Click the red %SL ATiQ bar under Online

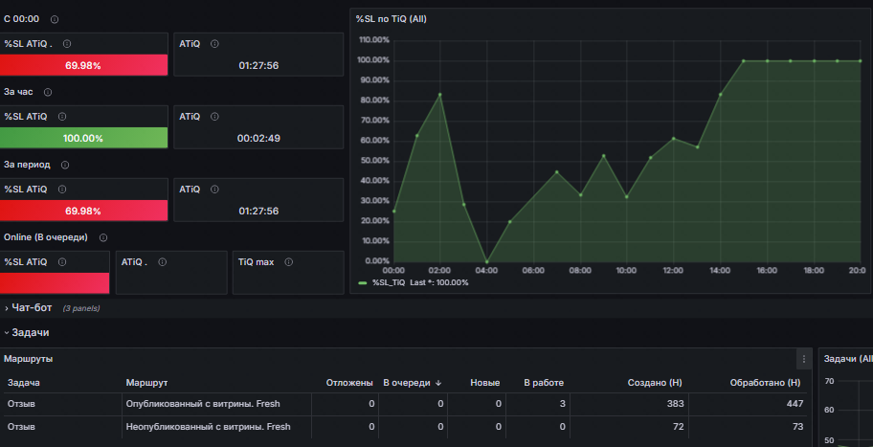(x=55, y=283)
